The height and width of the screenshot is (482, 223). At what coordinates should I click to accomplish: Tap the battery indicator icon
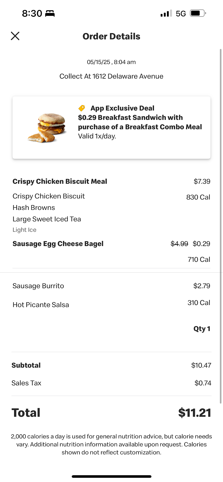click(x=198, y=13)
